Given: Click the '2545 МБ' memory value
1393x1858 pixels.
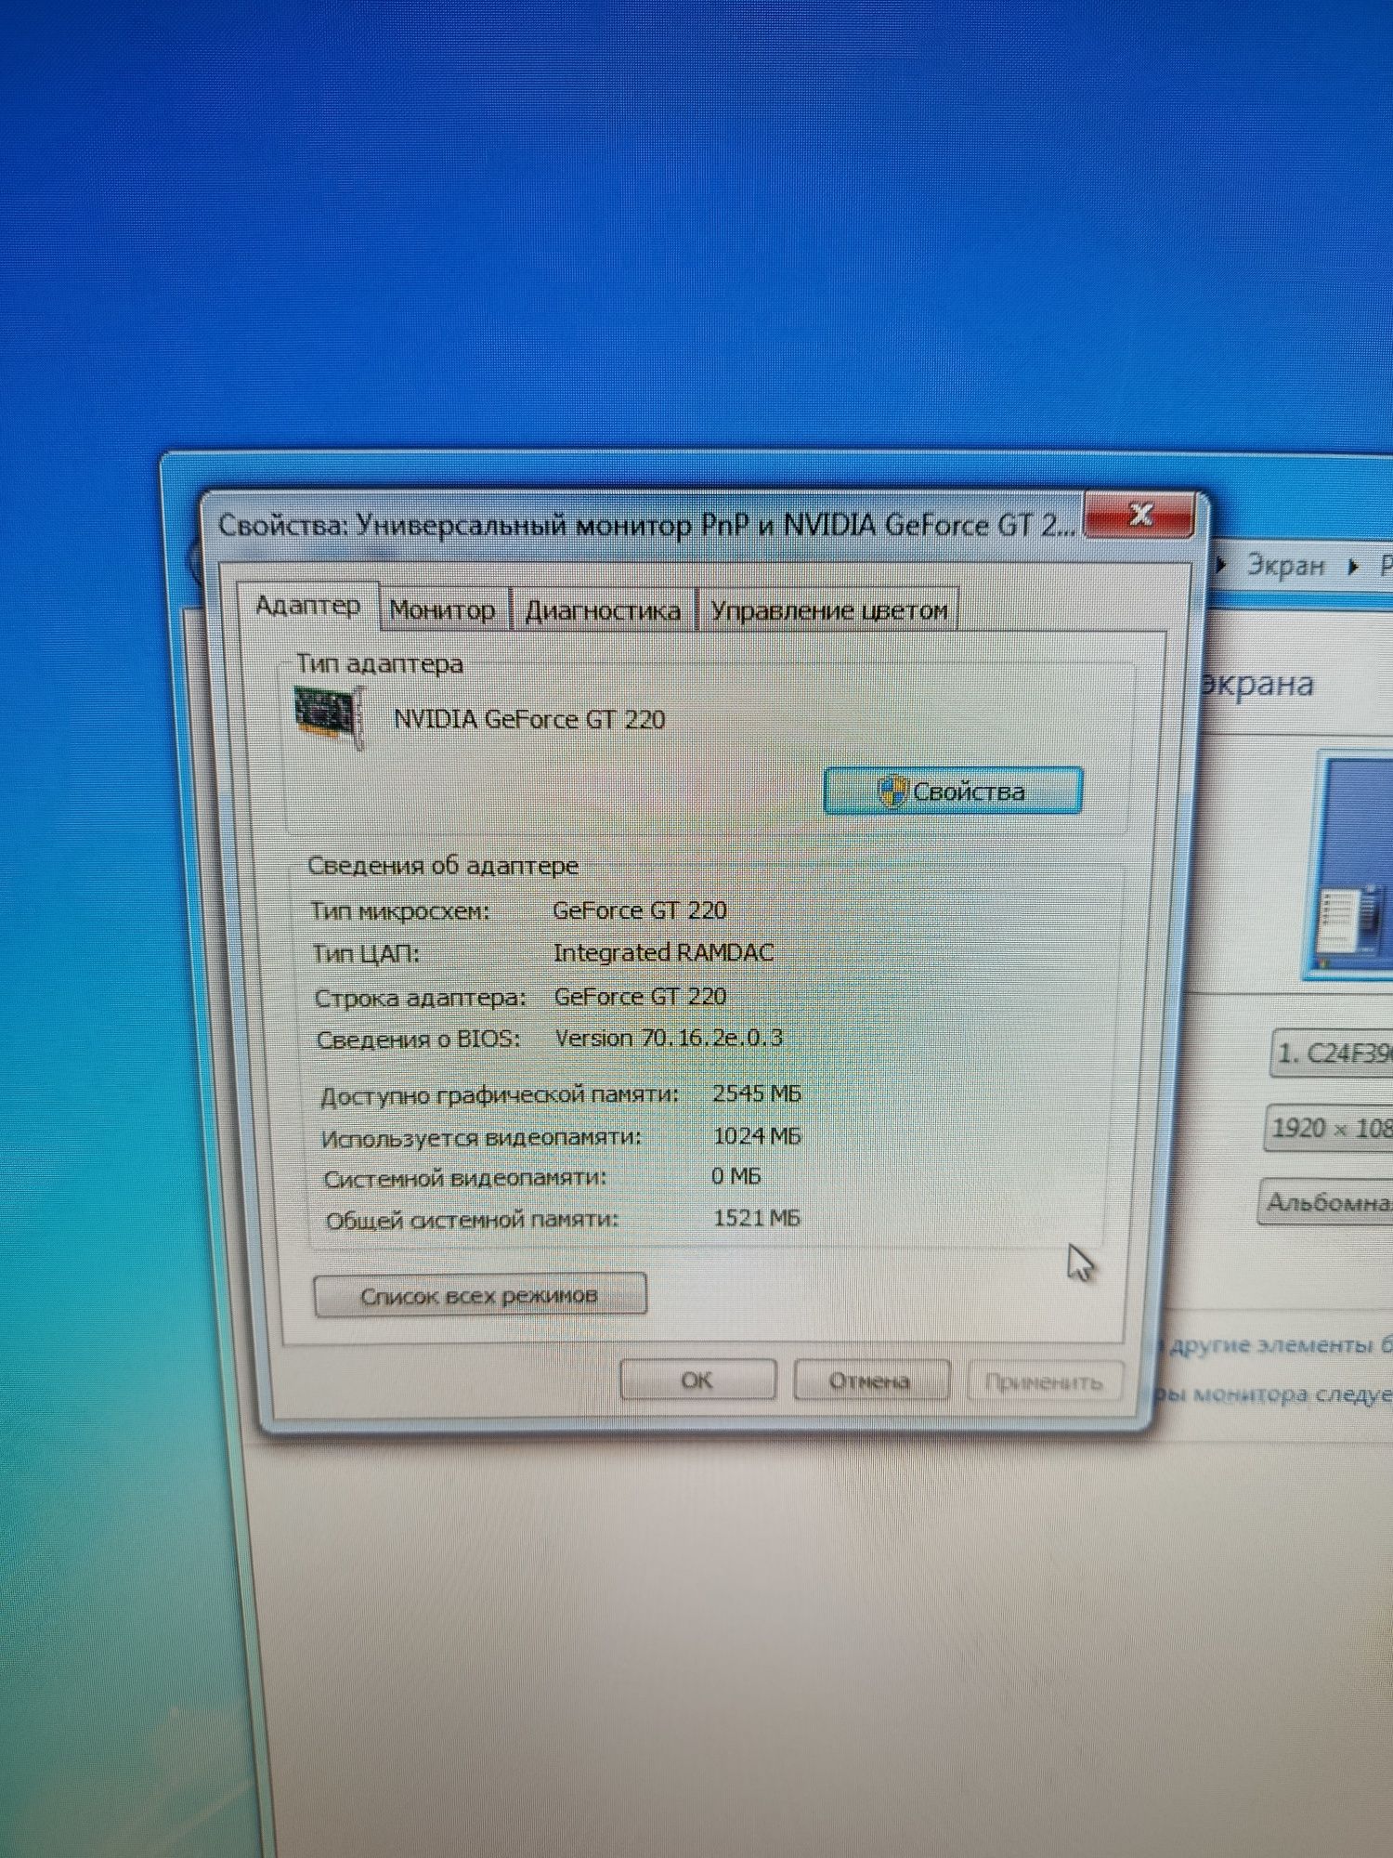Looking at the screenshot, I should point(756,1093).
